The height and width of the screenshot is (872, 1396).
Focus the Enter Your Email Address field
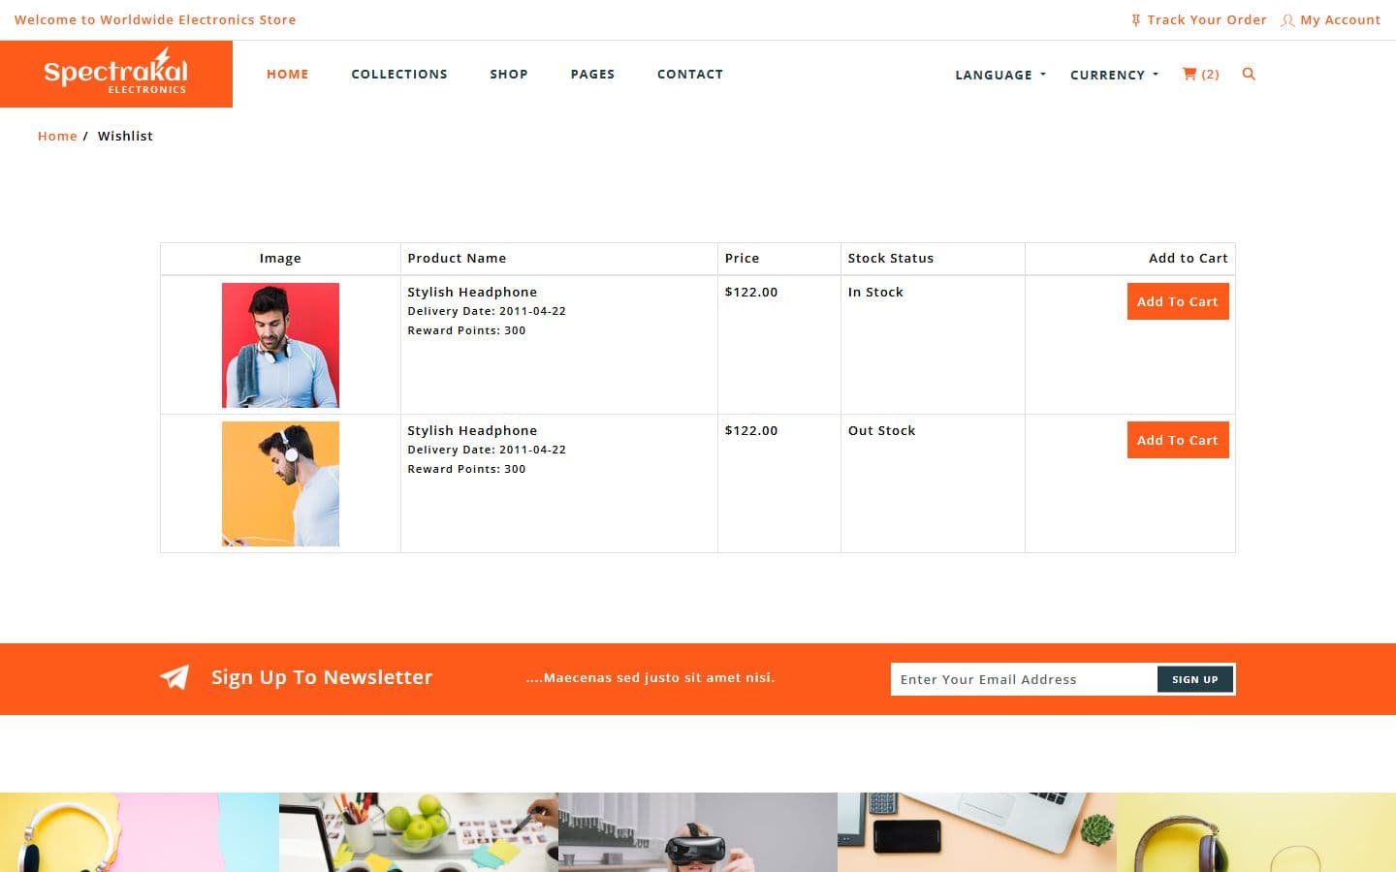(1024, 679)
